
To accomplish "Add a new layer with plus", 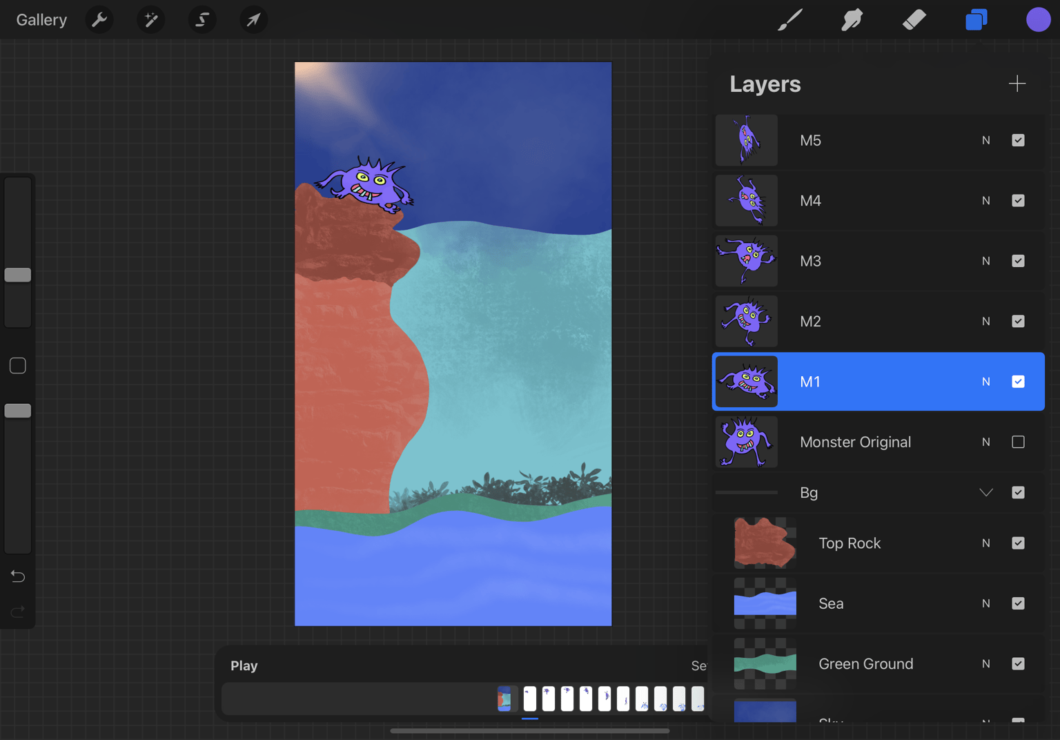I will tap(1017, 84).
